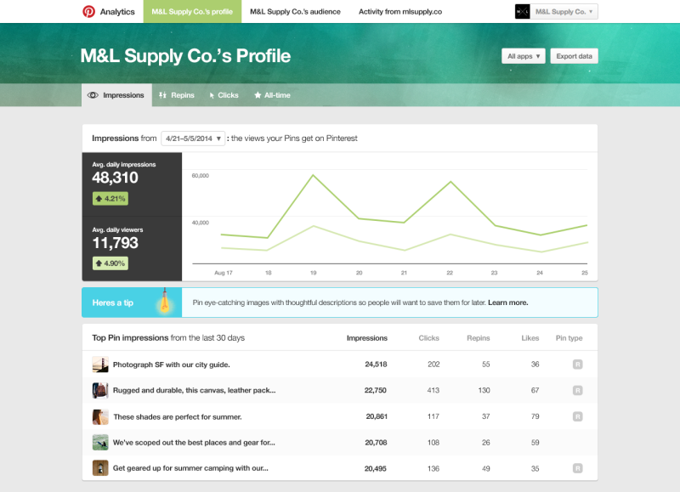
Task: Click the Pinterest logo icon
Action: (x=88, y=11)
